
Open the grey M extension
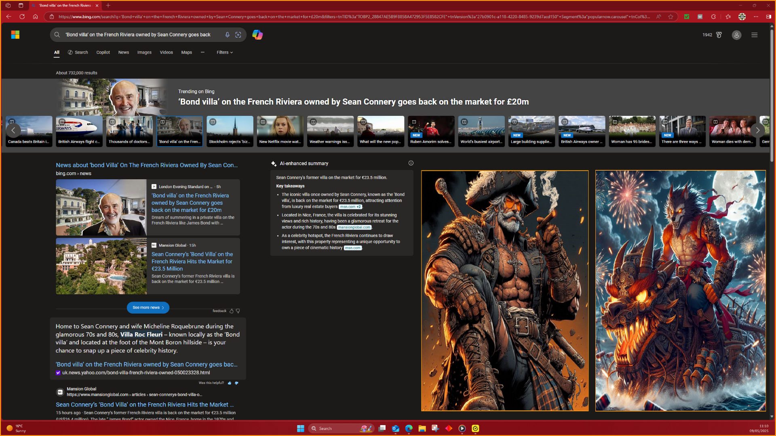coord(700,17)
